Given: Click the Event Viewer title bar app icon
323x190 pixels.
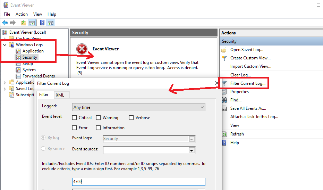Looking at the screenshot, I should point(6,5).
